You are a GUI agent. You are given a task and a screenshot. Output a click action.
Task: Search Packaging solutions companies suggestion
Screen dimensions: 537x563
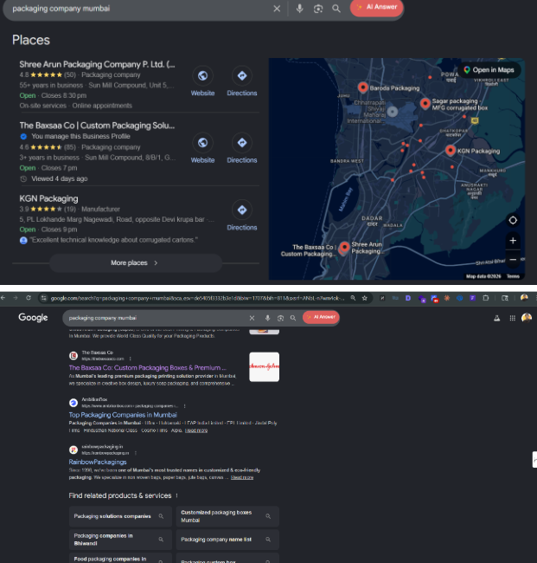coord(120,516)
